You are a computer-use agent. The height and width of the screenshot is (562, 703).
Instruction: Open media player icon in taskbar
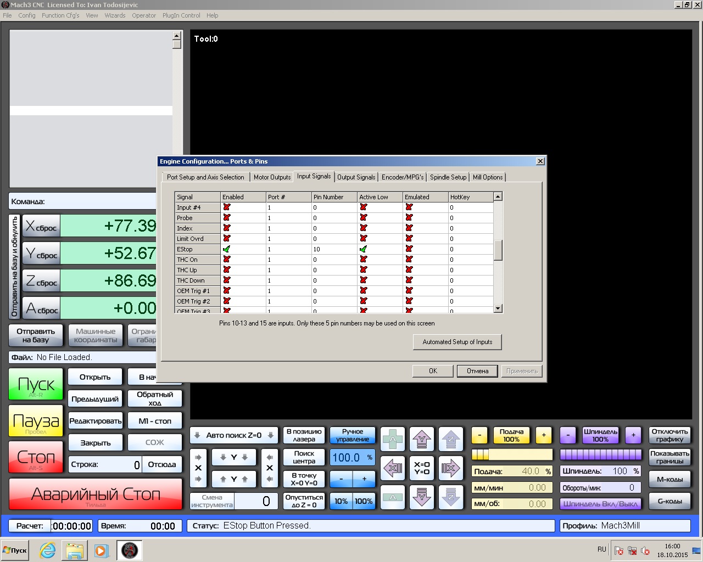[x=102, y=550]
